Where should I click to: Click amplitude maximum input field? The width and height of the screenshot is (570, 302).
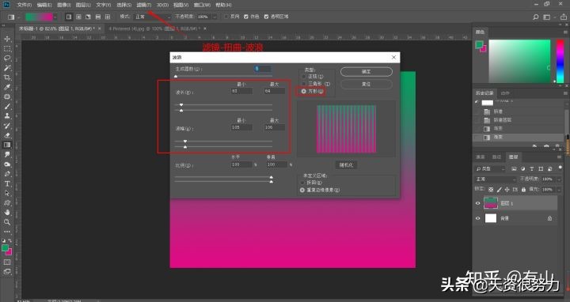tap(275, 127)
